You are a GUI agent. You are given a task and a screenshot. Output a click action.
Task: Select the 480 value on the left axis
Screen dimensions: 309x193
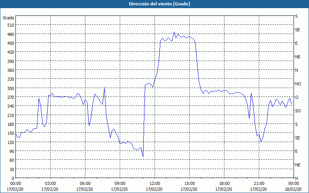11,34
